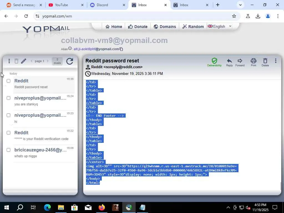This screenshot has width=284, height=213.
Task: Select checkbox for bricicauzegeu-2456 mail
Action: coord(9,150)
